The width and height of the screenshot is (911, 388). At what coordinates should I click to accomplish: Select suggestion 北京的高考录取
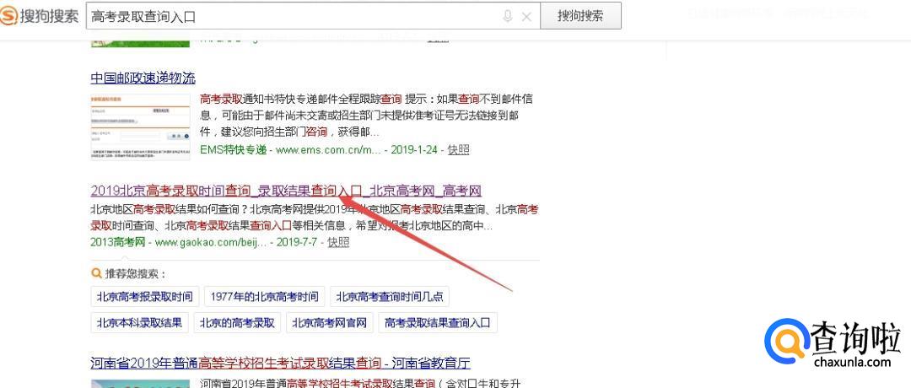click(237, 322)
